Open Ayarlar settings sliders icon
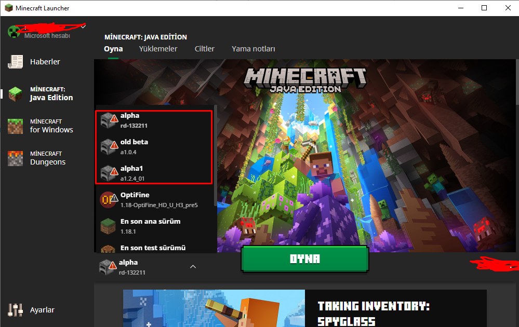This screenshot has width=519, height=327. 15,310
